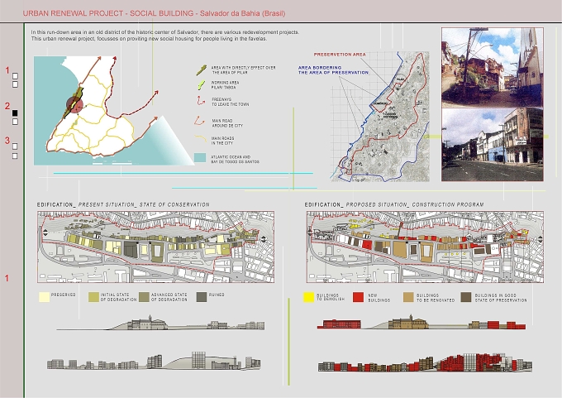
Task: Click the Urban Renewal Project title text
Action: (x=154, y=13)
